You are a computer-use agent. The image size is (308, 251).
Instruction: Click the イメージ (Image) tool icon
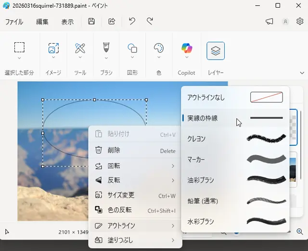(x=53, y=48)
